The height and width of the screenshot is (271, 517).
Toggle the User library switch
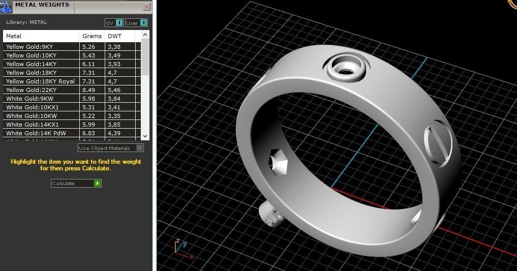click(x=137, y=23)
